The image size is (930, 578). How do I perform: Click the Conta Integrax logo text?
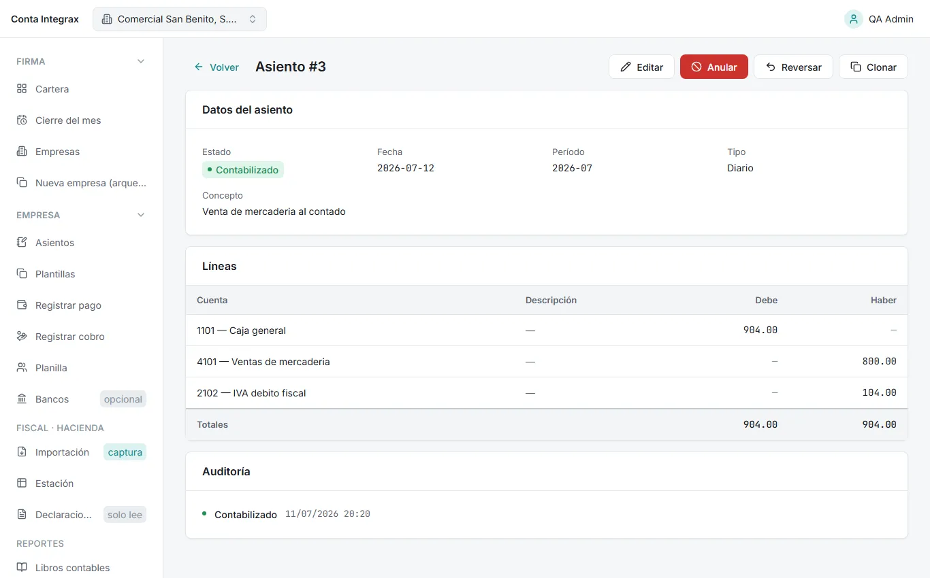(x=45, y=19)
